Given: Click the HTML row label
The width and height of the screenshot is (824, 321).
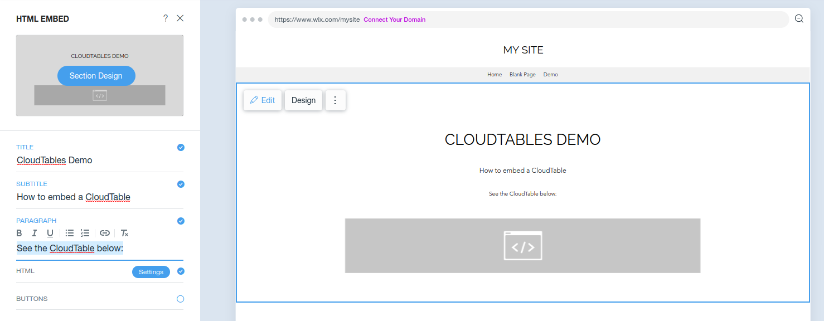Looking at the screenshot, I should coord(25,271).
